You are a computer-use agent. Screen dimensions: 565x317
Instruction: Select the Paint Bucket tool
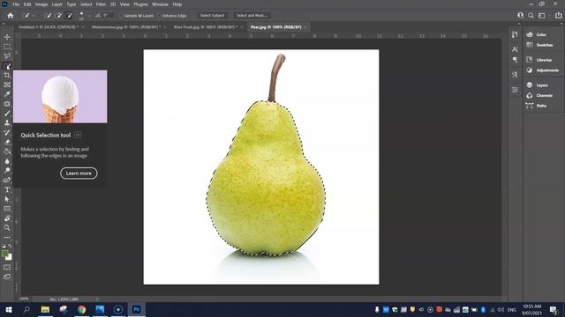(x=7, y=151)
